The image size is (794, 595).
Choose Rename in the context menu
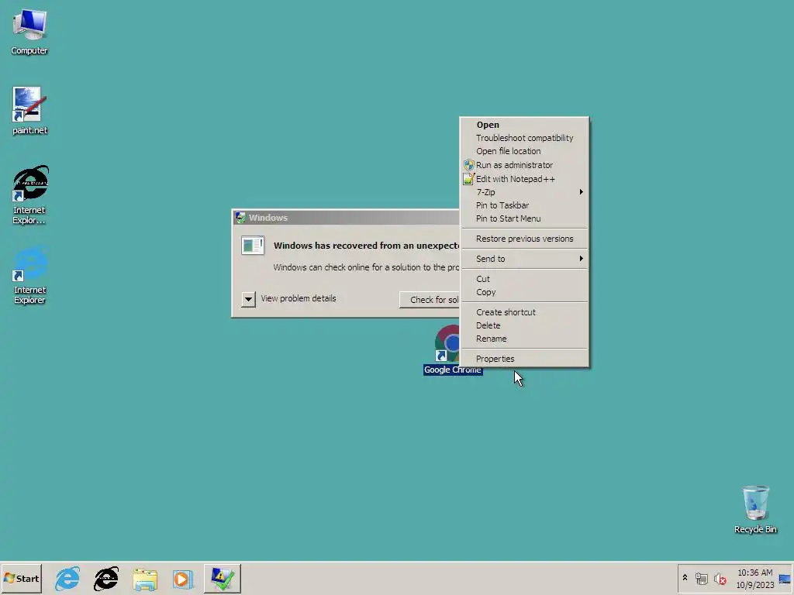tap(524, 339)
